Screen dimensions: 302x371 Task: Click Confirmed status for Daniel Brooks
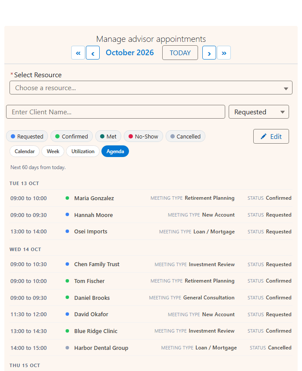279,297
